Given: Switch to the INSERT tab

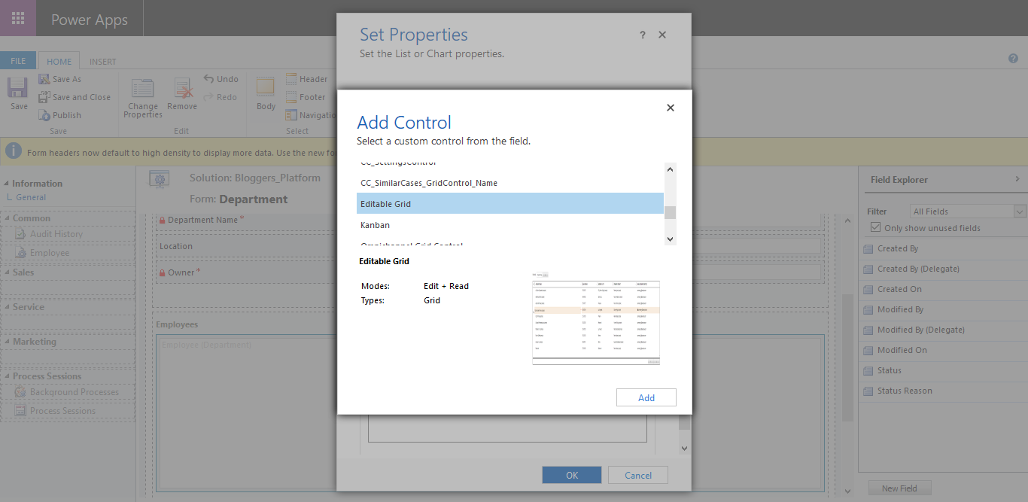Looking at the screenshot, I should [x=103, y=62].
